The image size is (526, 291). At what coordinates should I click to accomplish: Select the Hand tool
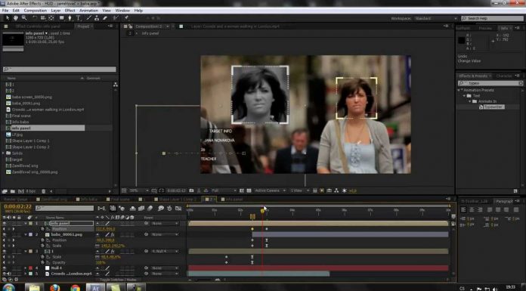(x=15, y=18)
